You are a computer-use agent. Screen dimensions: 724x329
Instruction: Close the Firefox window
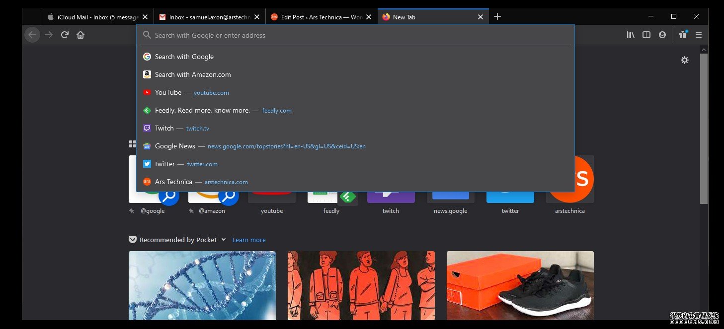coord(697,16)
